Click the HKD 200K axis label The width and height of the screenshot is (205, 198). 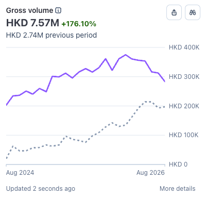tap(184, 106)
